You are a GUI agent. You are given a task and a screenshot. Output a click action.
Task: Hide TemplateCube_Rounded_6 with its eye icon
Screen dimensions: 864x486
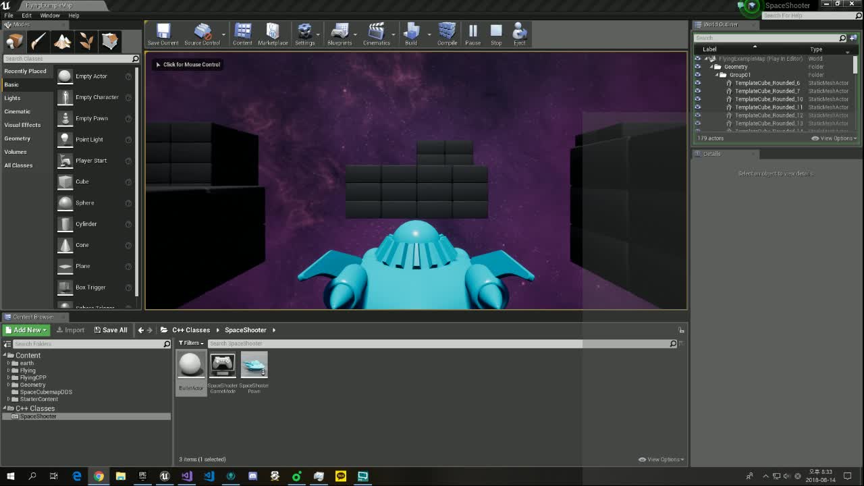click(697, 83)
